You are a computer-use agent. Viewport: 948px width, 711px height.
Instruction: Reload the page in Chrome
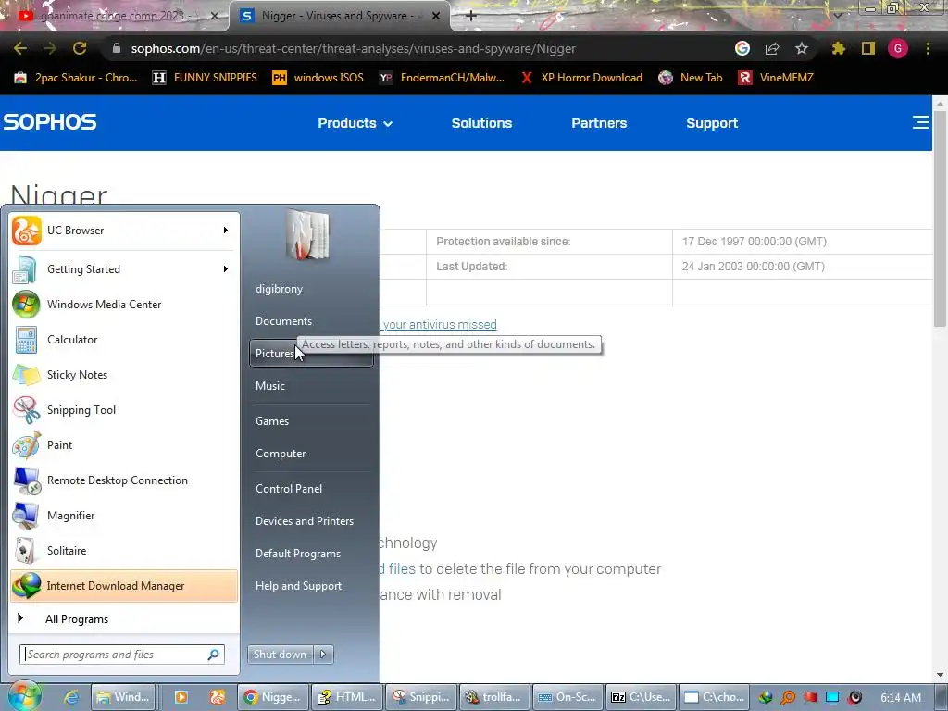(x=80, y=48)
